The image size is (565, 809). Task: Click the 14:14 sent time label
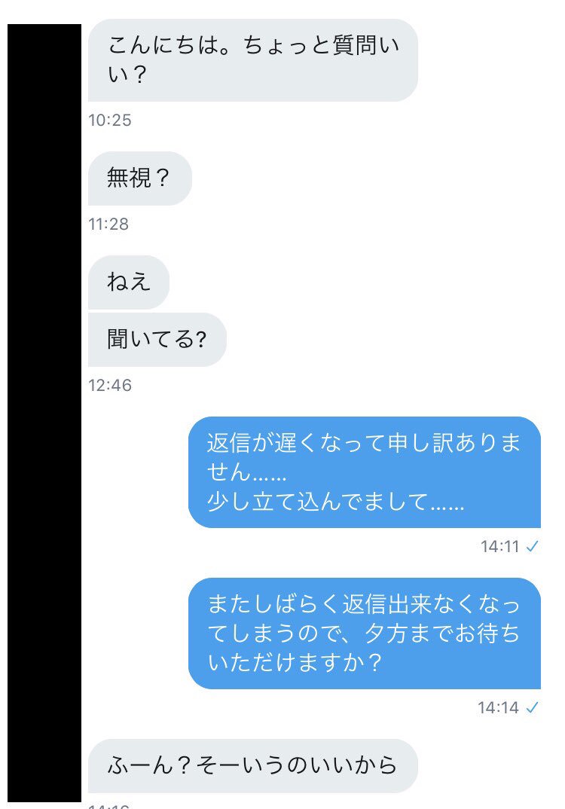pyautogui.click(x=498, y=707)
